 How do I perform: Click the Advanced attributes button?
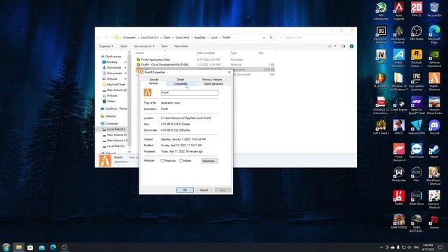point(209,161)
